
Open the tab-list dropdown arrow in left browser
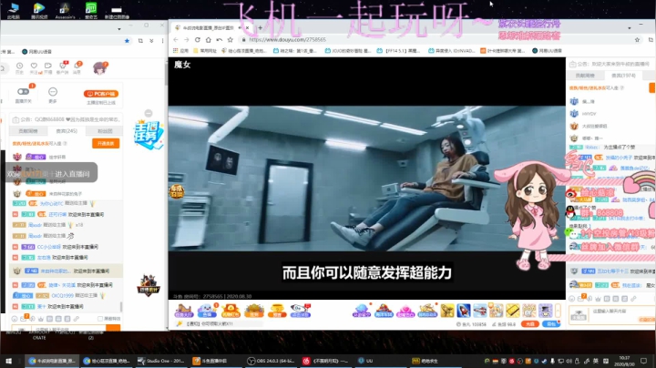119,29
